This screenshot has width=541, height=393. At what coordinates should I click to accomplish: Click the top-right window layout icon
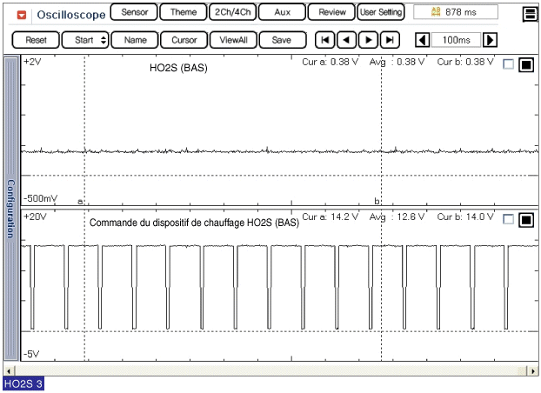529,14
